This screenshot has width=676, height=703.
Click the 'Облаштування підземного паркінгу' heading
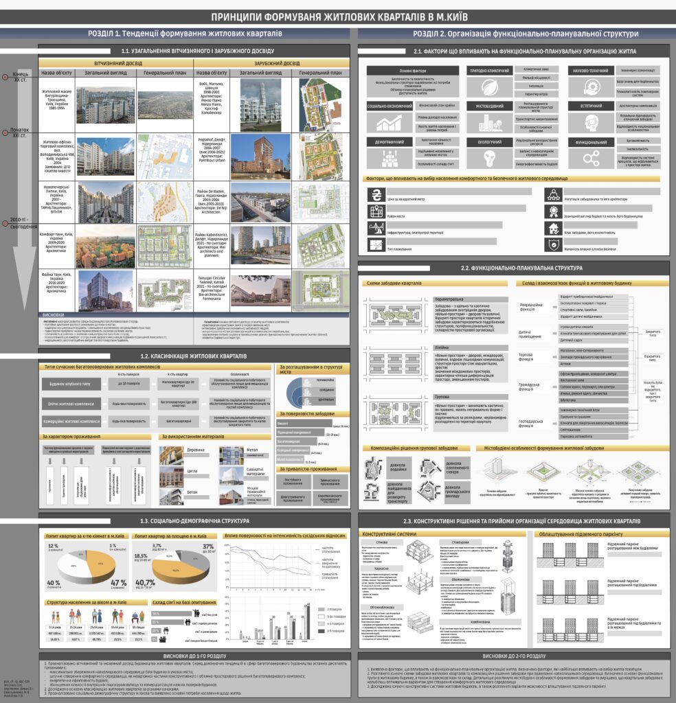click(x=581, y=534)
